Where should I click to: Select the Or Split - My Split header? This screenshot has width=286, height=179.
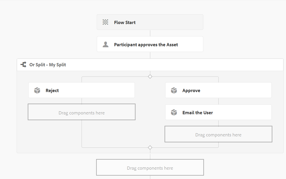(150, 65)
